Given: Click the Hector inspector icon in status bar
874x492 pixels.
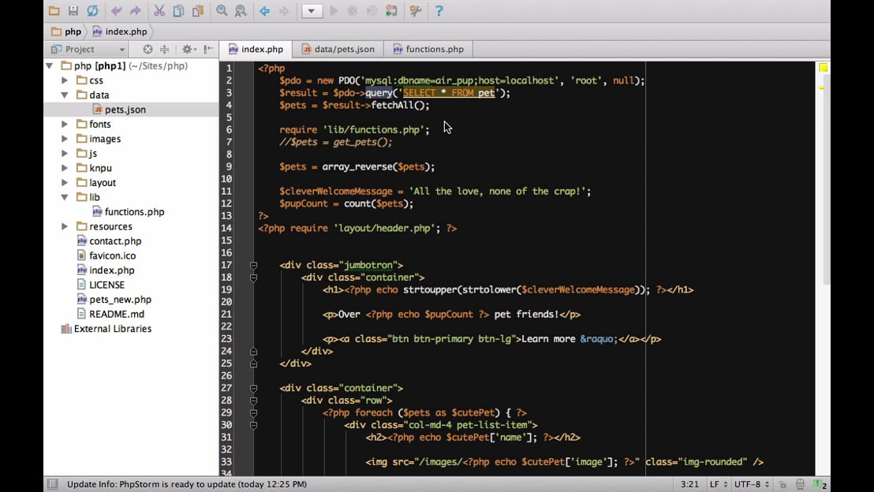Looking at the screenshot, I should (801, 484).
